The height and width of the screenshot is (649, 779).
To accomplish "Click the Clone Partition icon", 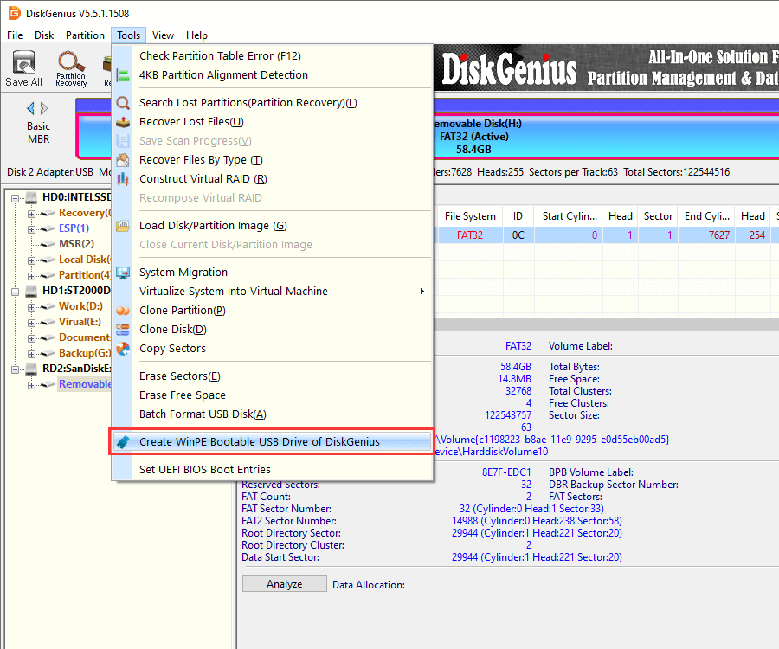I will click(123, 311).
